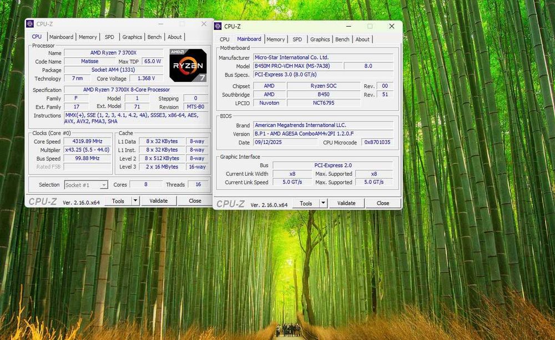555x340 pixels.
Task: Click the CPU-Z app icon in the right window title bar
Action: (218, 26)
